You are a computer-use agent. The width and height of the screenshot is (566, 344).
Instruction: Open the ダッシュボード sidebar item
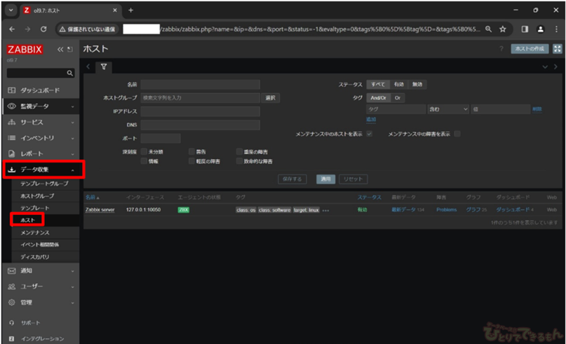pos(42,90)
